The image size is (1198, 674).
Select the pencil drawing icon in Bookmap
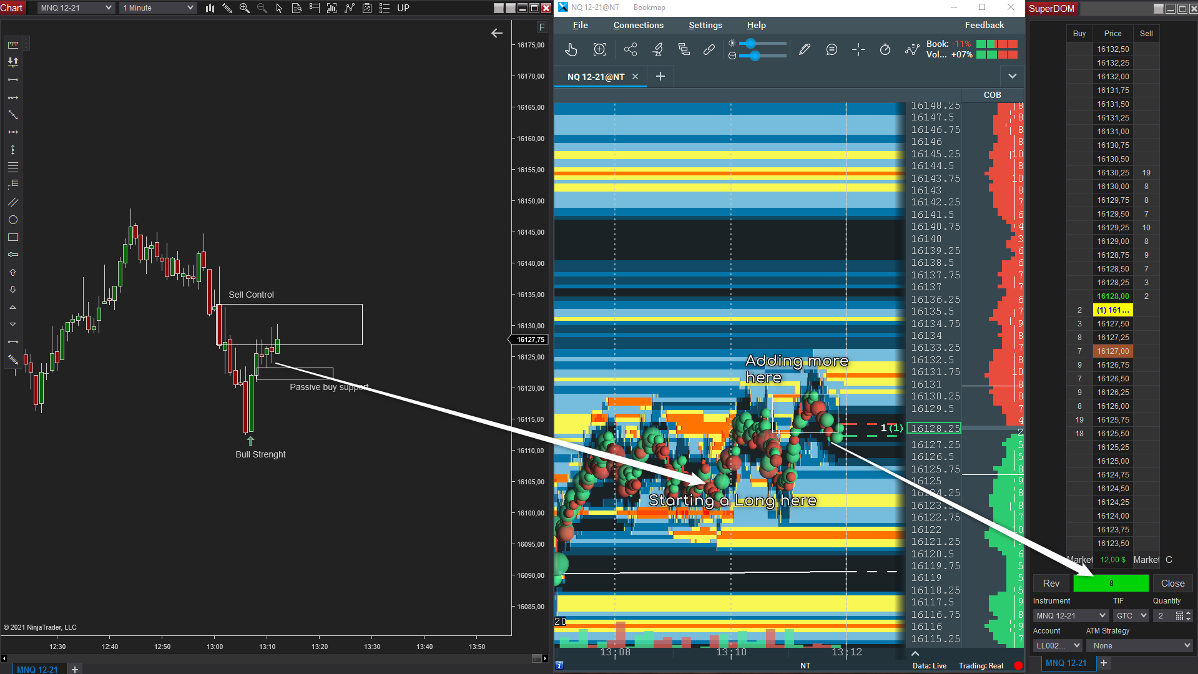pyautogui.click(x=805, y=49)
